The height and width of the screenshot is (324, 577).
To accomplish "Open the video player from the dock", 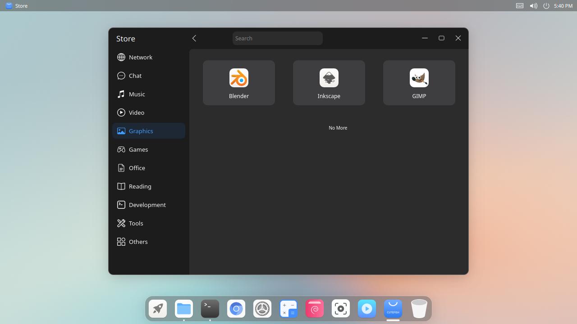I will click(367, 309).
